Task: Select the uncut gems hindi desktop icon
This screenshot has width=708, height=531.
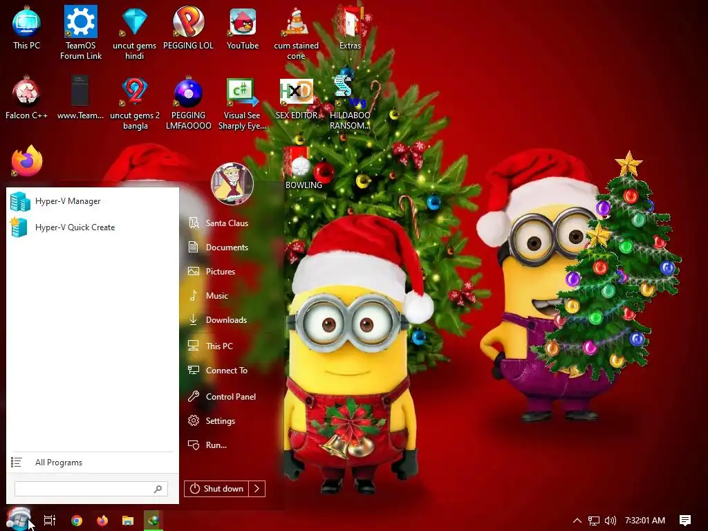Action: [x=135, y=32]
